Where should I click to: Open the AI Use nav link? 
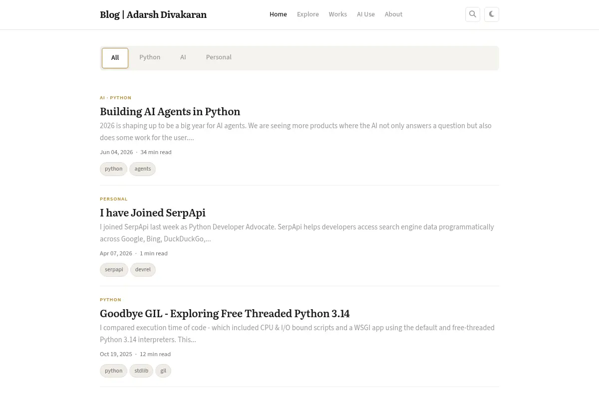(366, 14)
